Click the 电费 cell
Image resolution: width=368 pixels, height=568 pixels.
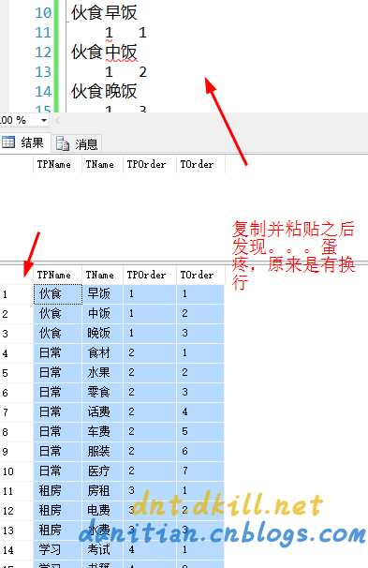pos(103,510)
